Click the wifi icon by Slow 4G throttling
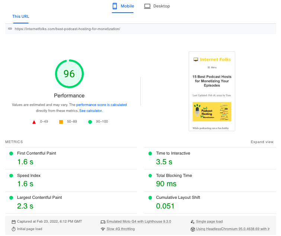 103,229
